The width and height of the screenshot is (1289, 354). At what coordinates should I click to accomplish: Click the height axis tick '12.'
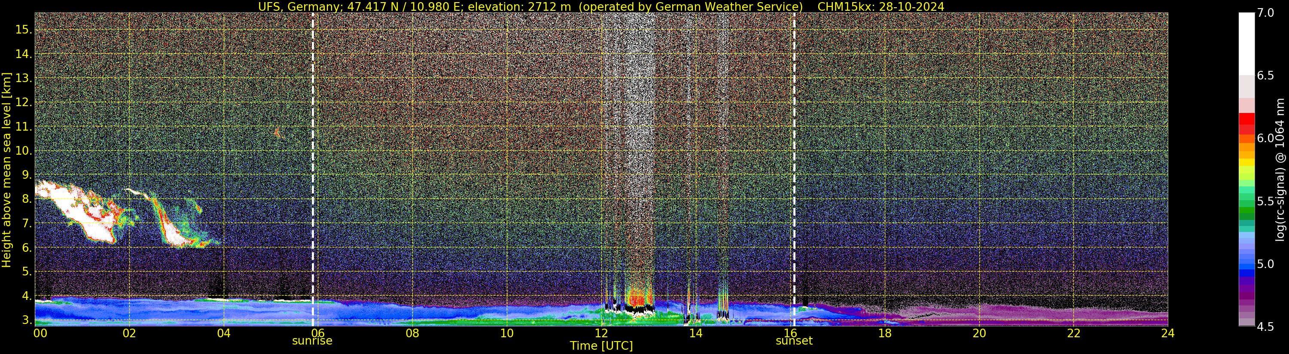pyautogui.click(x=24, y=102)
